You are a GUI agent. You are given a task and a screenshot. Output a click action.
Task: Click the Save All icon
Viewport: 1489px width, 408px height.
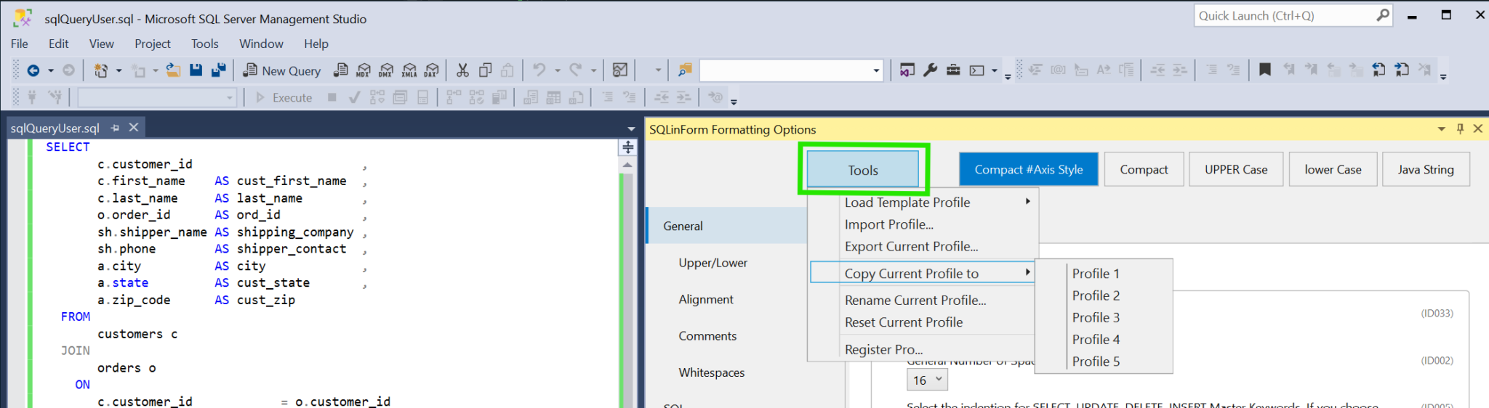coord(218,70)
